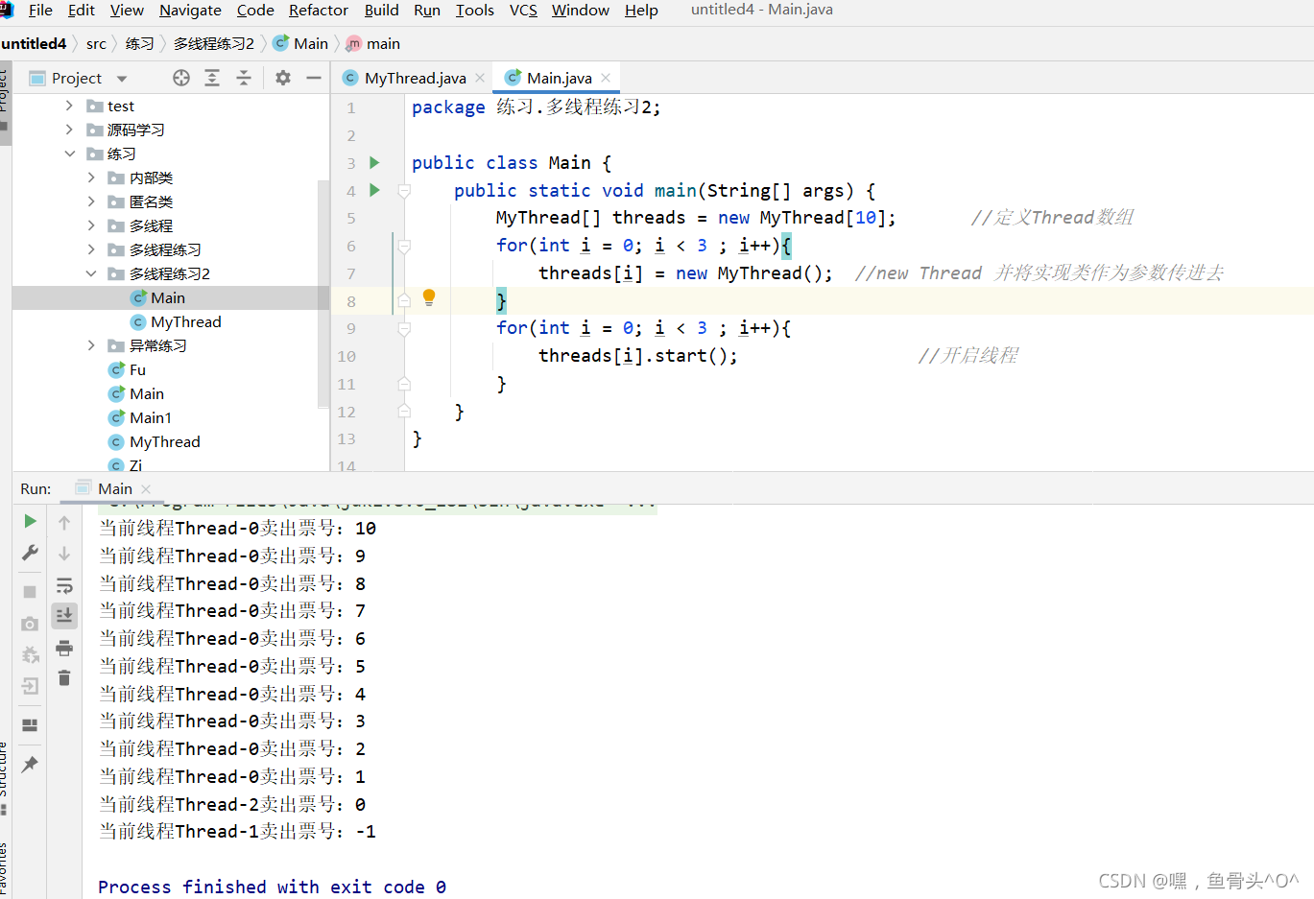This screenshot has height=899, width=1314.
Task: Expand the 内部类 folder
Action: [91, 177]
